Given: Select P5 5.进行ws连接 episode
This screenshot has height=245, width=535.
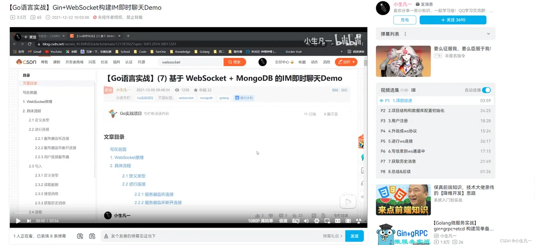Looking at the screenshot, I should point(436,141).
